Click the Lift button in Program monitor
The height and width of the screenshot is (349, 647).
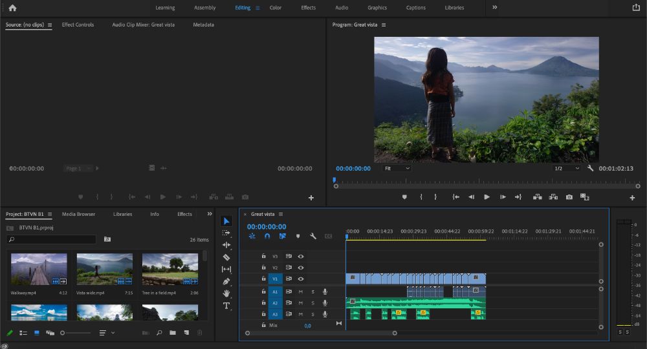point(537,197)
